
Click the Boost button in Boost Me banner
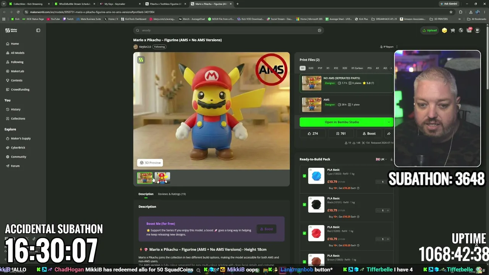267,229
